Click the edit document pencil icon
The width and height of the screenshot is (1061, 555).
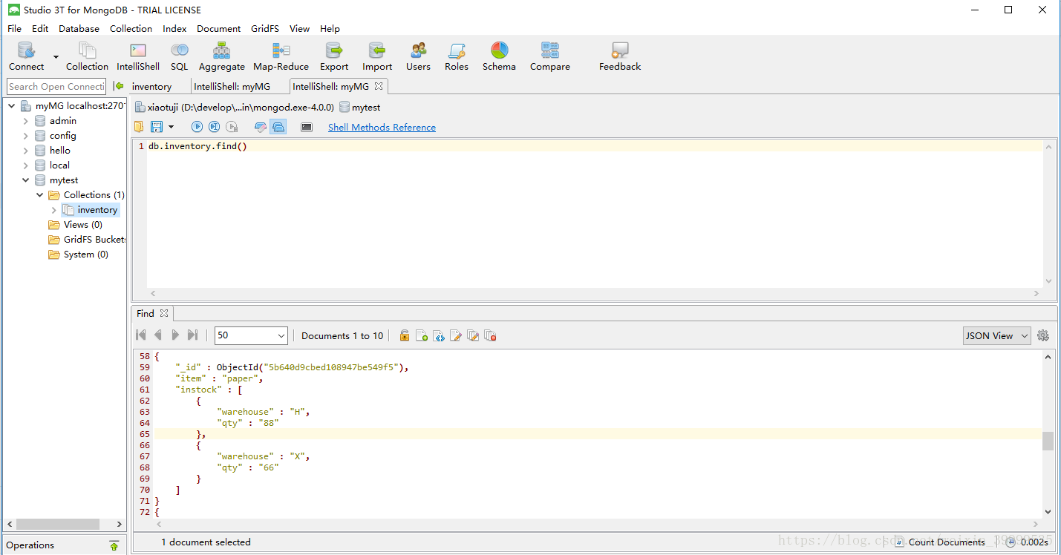click(x=456, y=335)
